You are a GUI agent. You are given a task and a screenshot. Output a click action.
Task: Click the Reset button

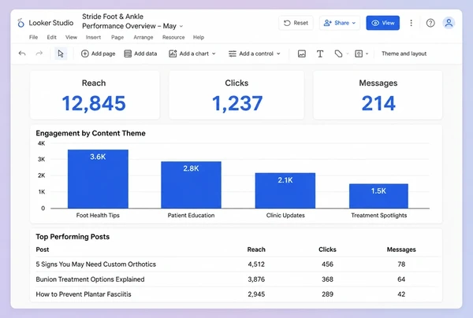pyautogui.click(x=296, y=23)
